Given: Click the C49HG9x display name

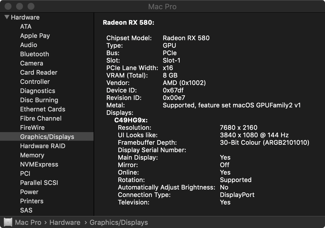Looking at the screenshot, I should (131, 120).
